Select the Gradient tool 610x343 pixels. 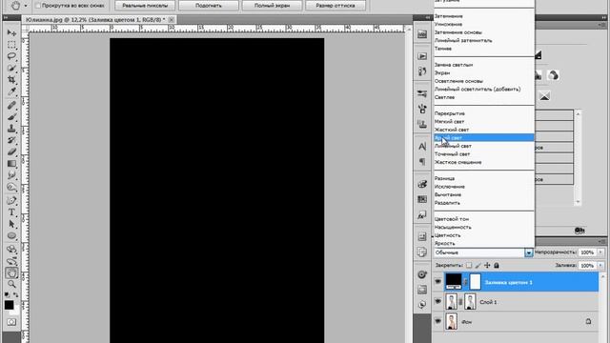(11, 164)
